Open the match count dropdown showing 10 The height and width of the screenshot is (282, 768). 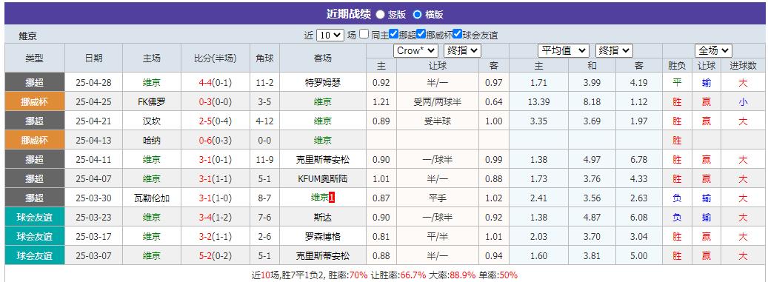click(x=330, y=35)
